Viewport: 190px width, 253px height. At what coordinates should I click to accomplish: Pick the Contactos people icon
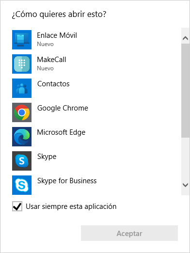coord(22,88)
